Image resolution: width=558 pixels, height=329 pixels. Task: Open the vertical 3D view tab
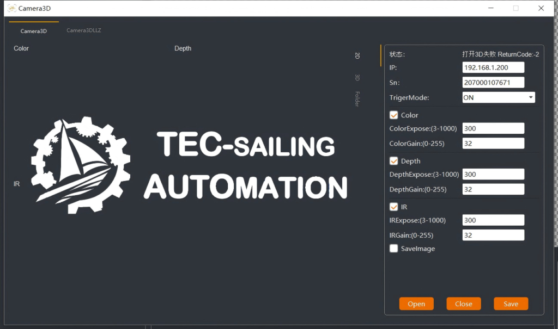357,78
